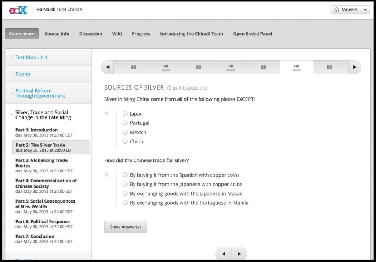The width and height of the screenshot is (376, 262).
Task: Click the Show Answer(s) button
Action: (125, 227)
